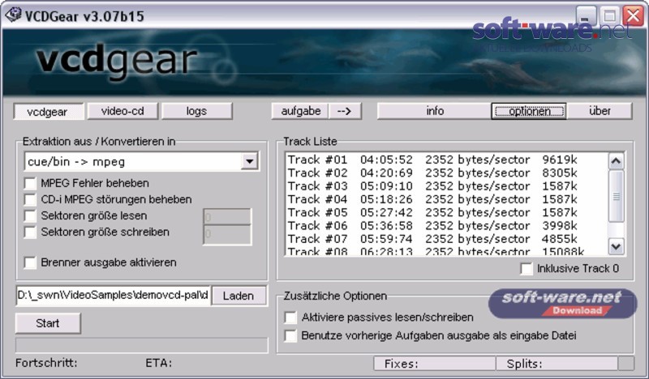Check Sektoren größe lesen

click(x=30, y=215)
